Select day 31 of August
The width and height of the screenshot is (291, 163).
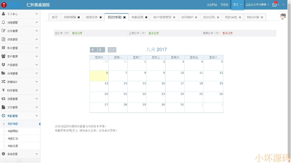click(x=175, y=107)
